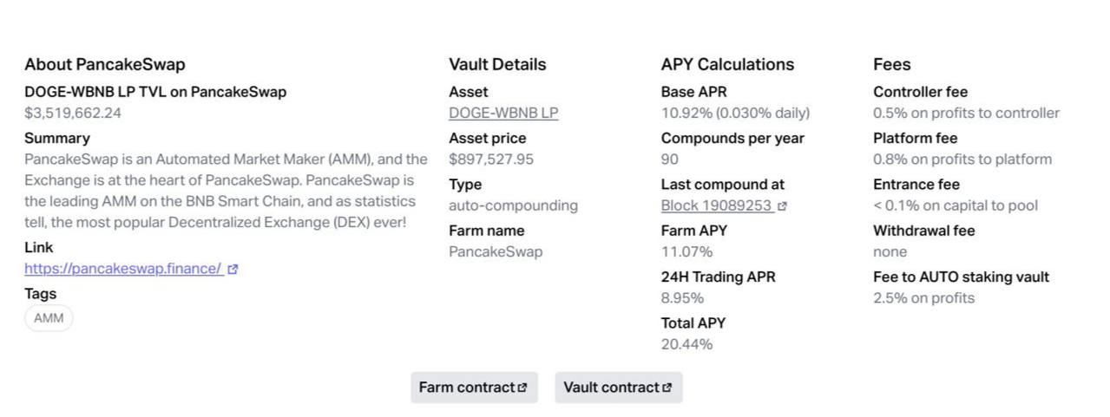This screenshot has width=1110, height=417.
Task: Click the external-link icon next to Block 19089253
Action: click(x=782, y=206)
